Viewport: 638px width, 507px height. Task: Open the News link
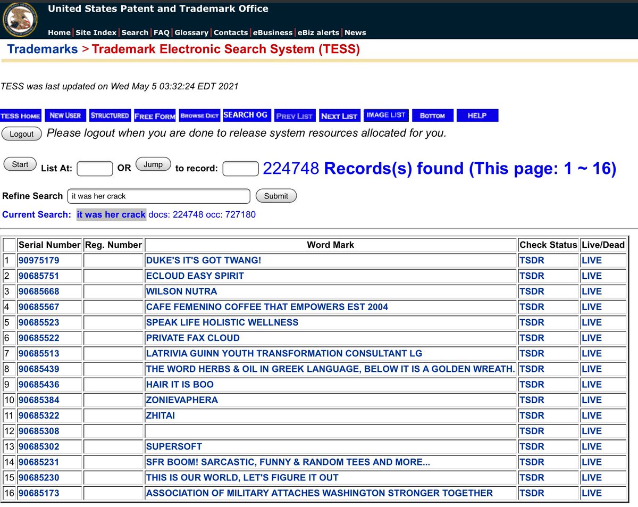tap(355, 32)
